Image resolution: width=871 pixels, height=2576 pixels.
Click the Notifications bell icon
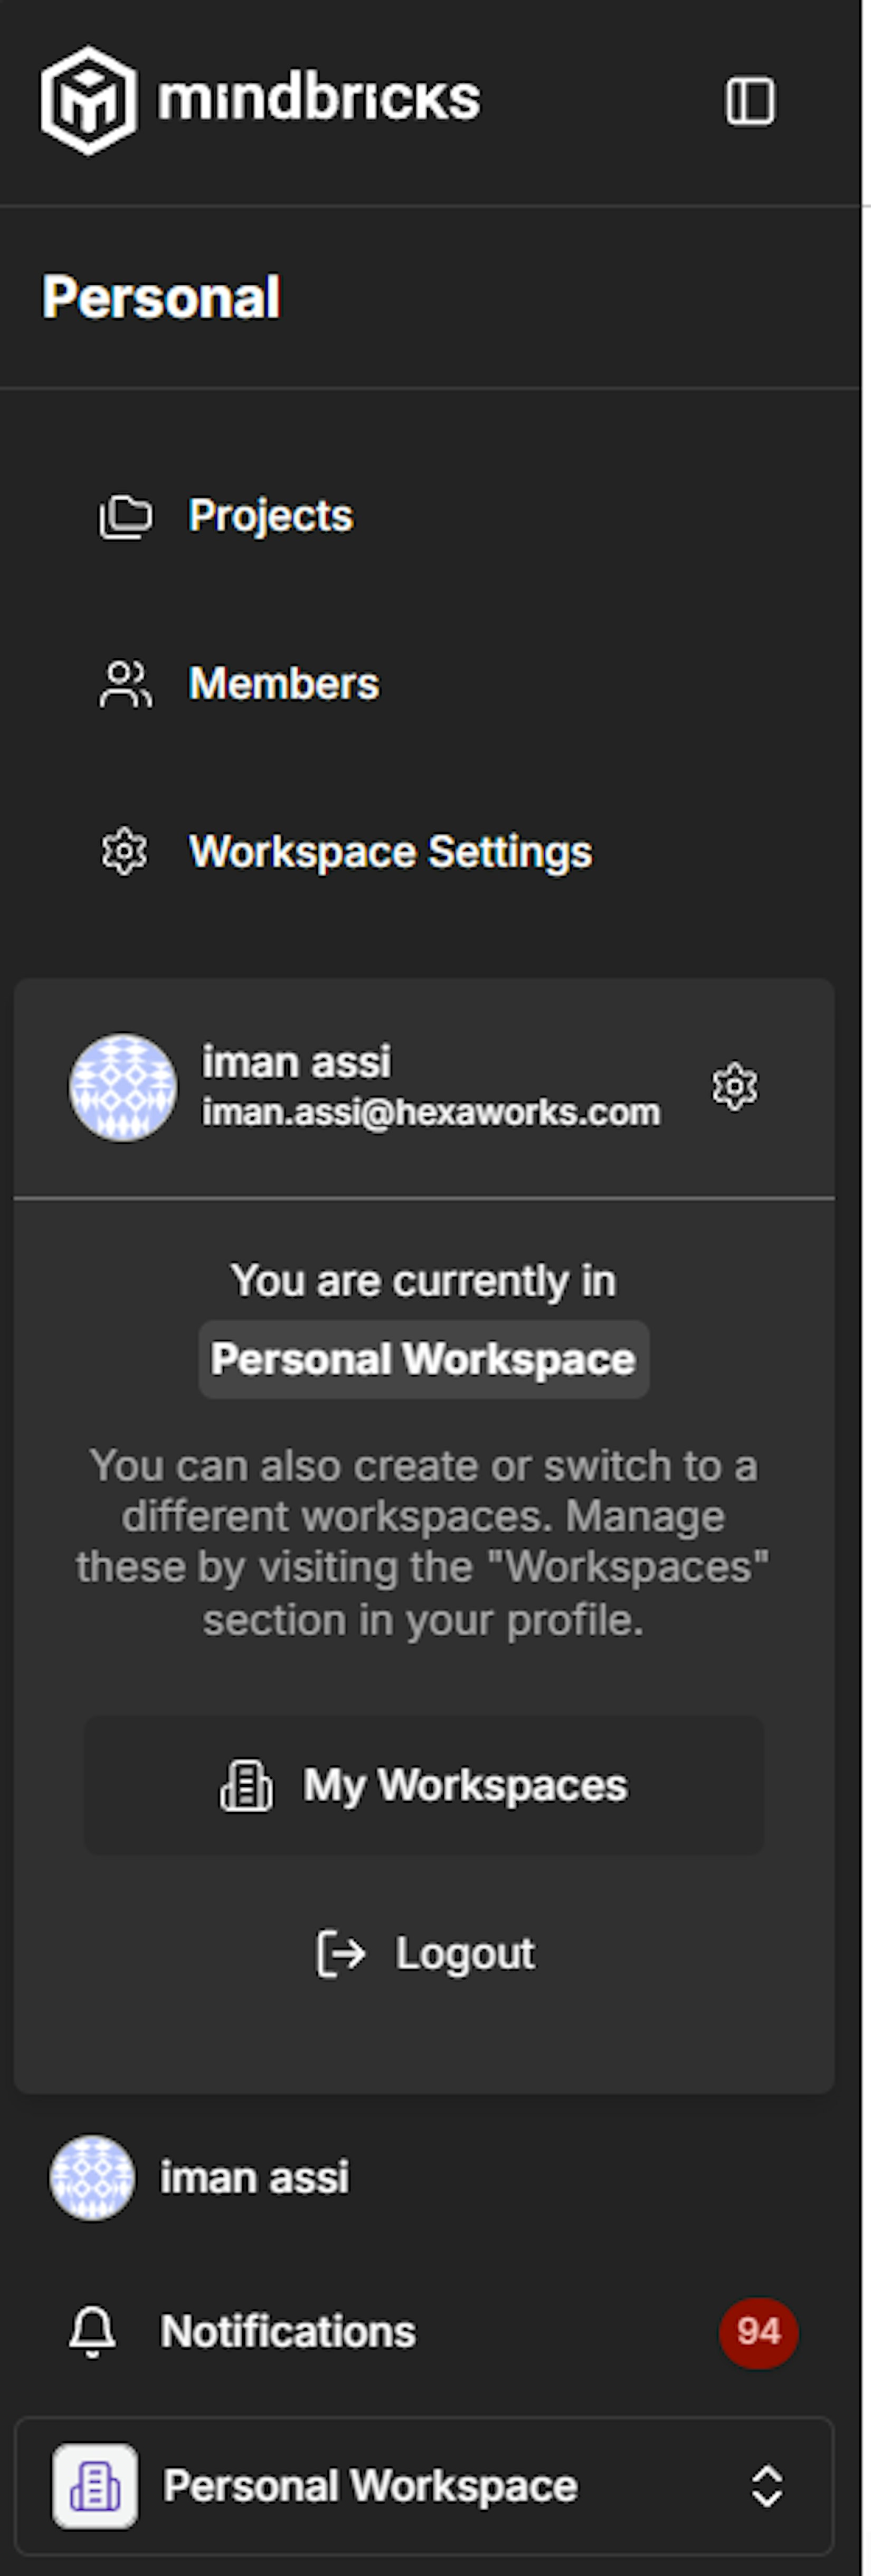pyautogui.click(x=92, y=2331)
